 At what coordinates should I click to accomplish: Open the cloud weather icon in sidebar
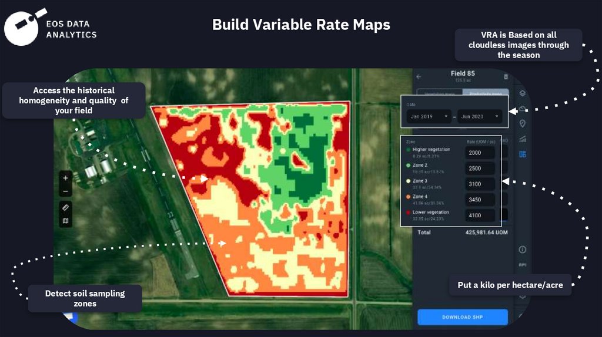[x=522, y=109]
